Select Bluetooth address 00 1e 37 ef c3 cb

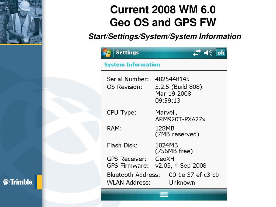pos(194,175)
